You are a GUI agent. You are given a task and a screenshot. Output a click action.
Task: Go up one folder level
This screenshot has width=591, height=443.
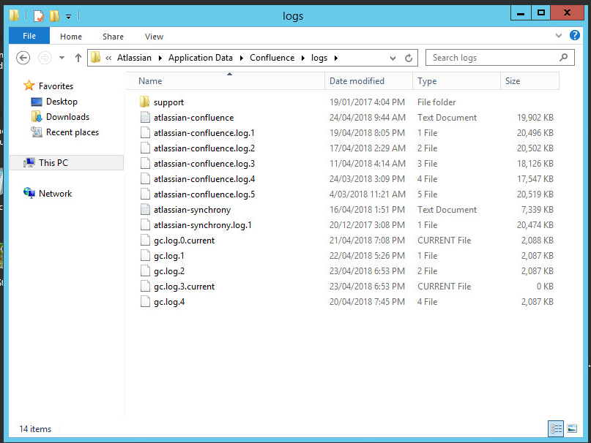(x=78, y=58)
